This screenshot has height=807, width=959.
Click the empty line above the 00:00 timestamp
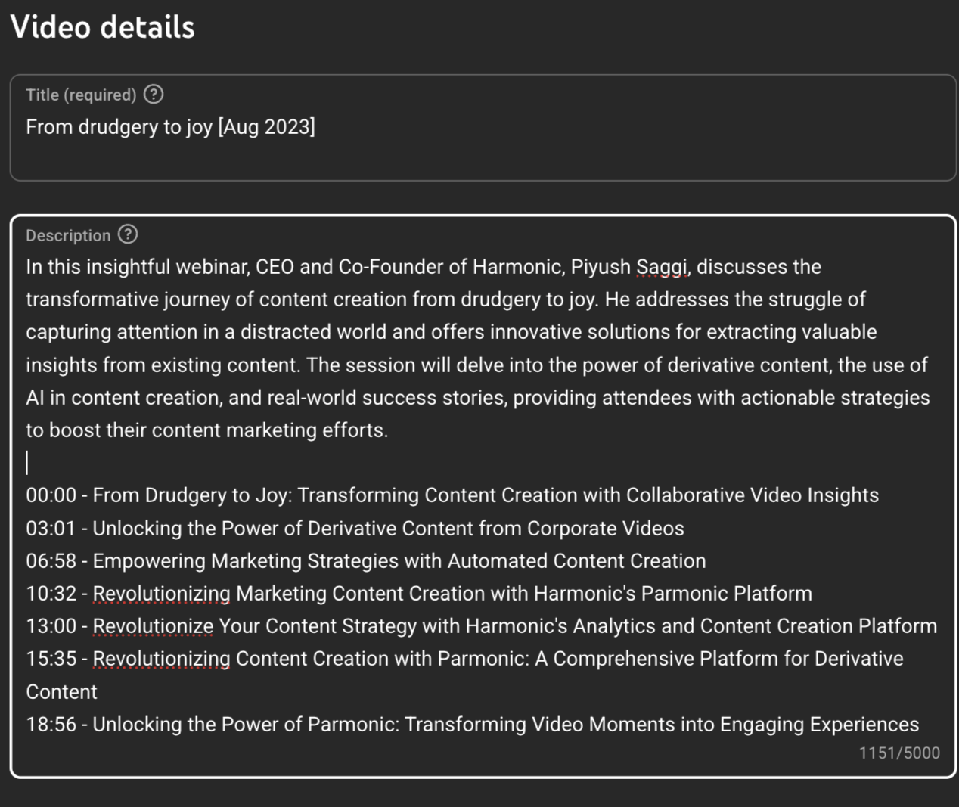point(227,462)
